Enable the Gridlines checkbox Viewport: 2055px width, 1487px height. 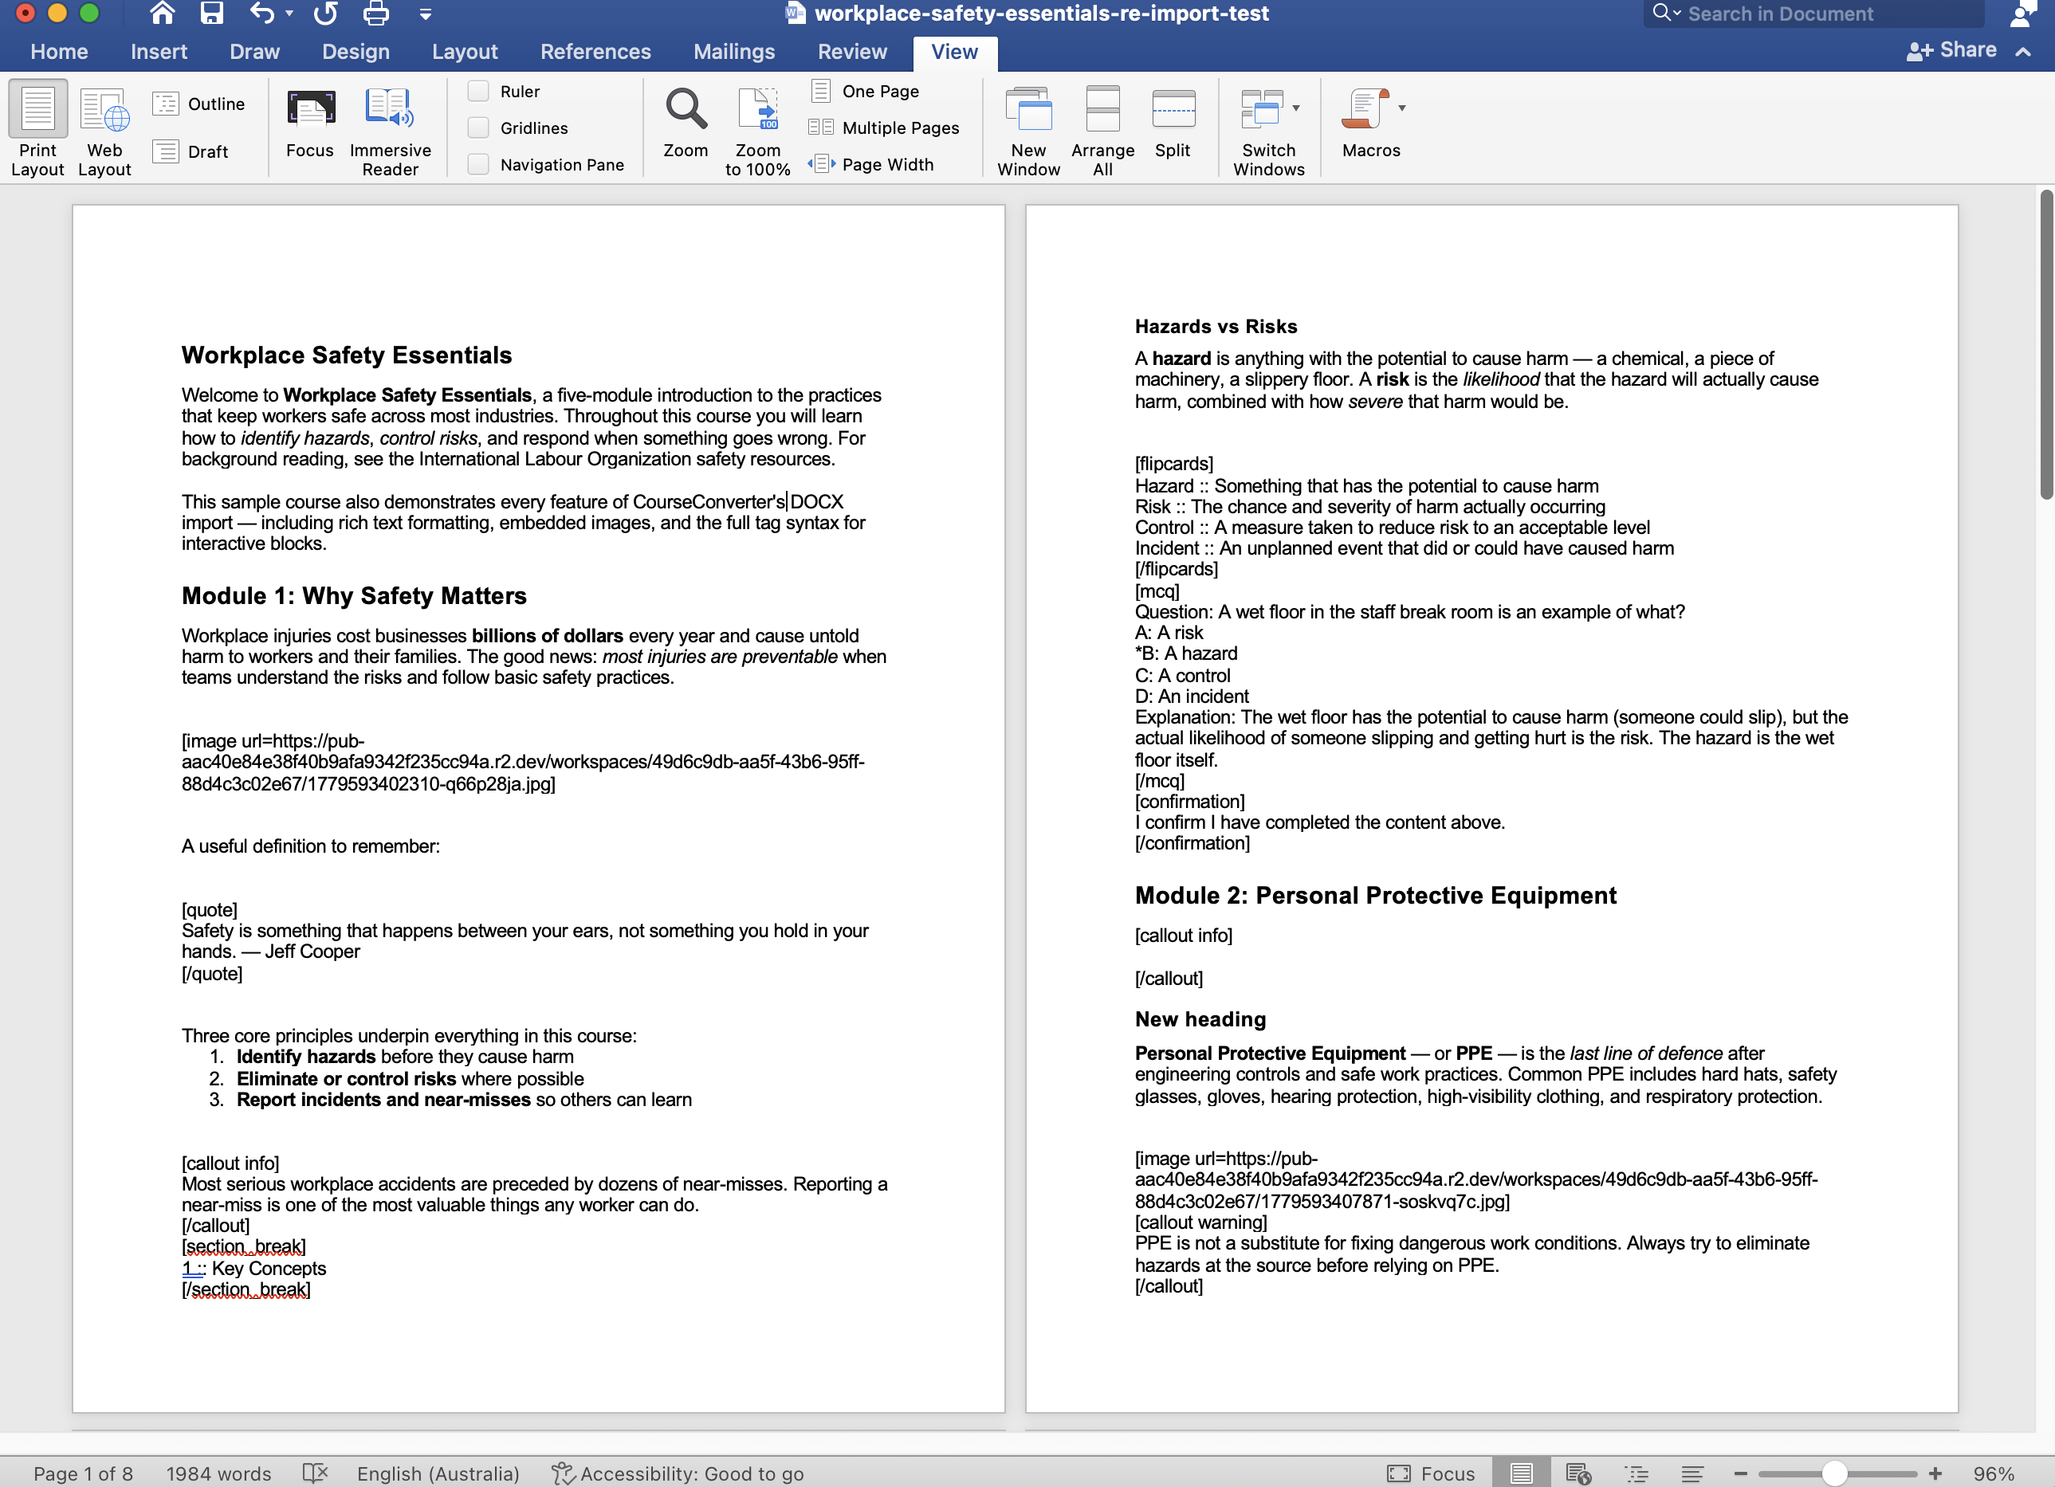coord(477,128)
